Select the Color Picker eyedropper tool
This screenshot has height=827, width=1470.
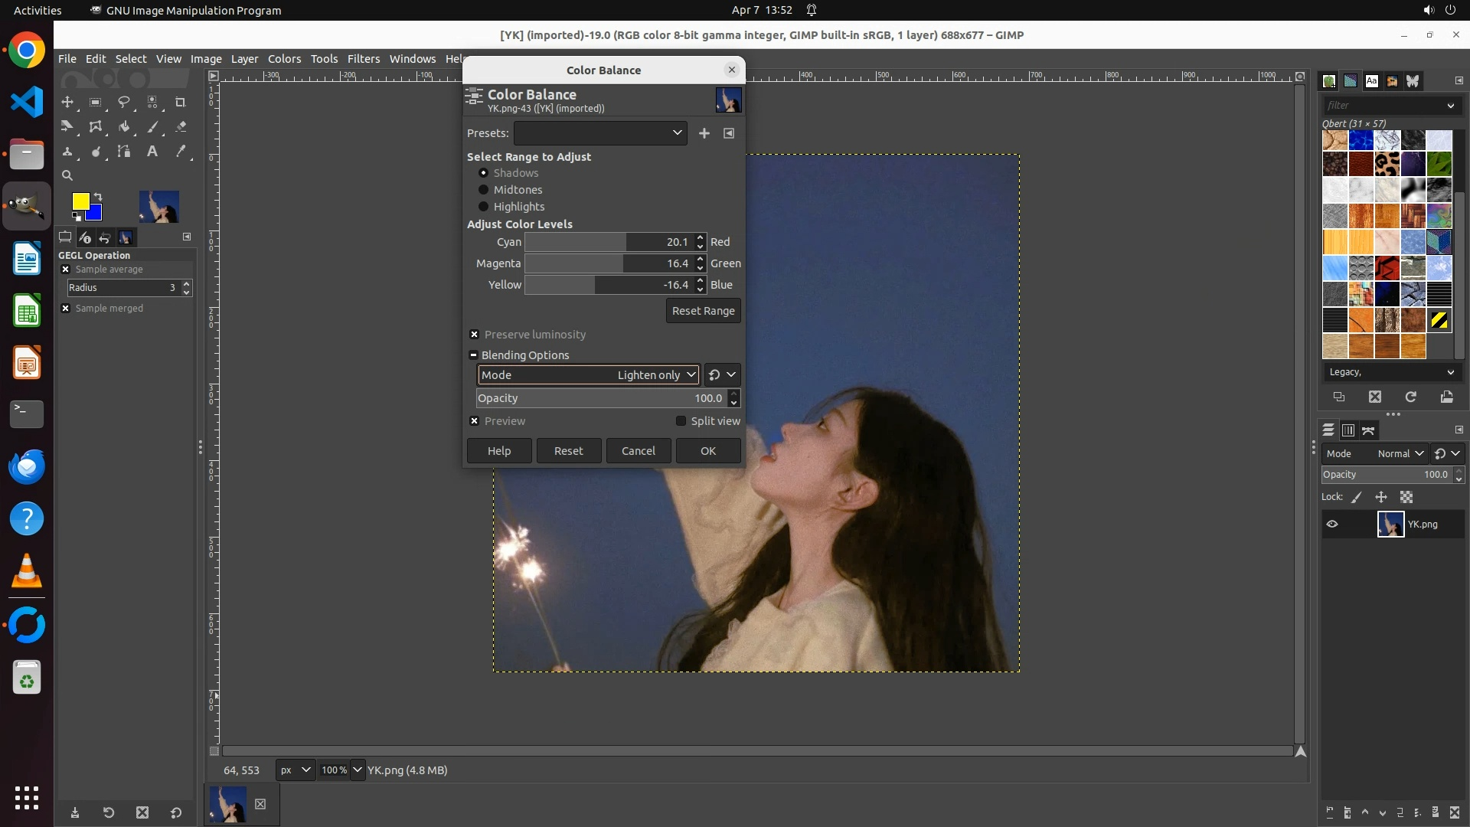coord(181,152)
